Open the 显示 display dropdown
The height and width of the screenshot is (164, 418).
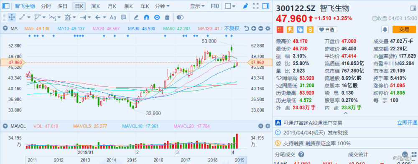click(x=197, y=6)
